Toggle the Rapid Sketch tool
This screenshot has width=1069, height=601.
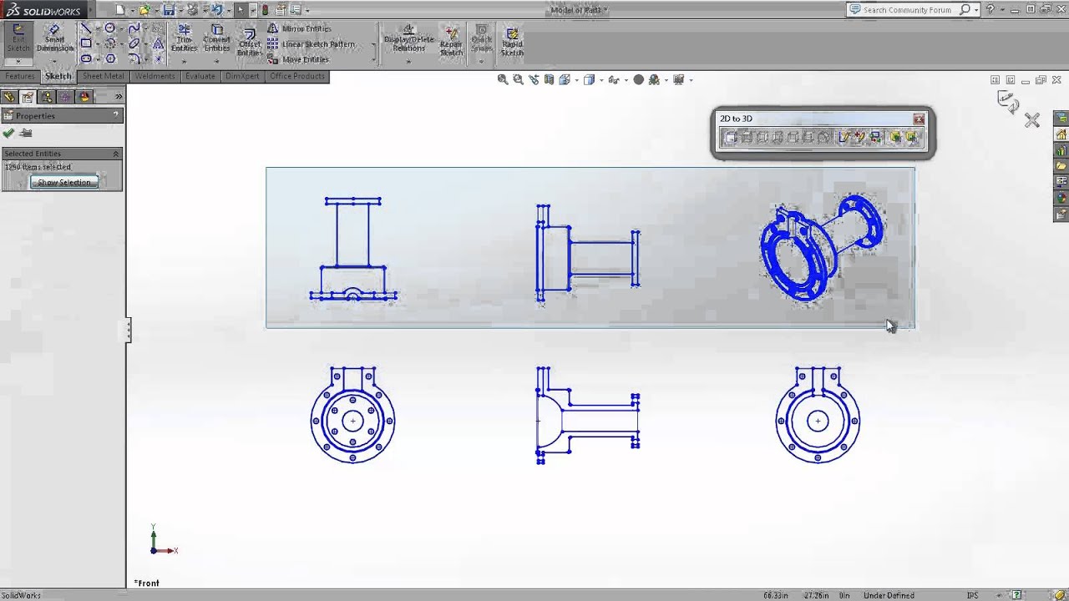click(x=512, y=41)
